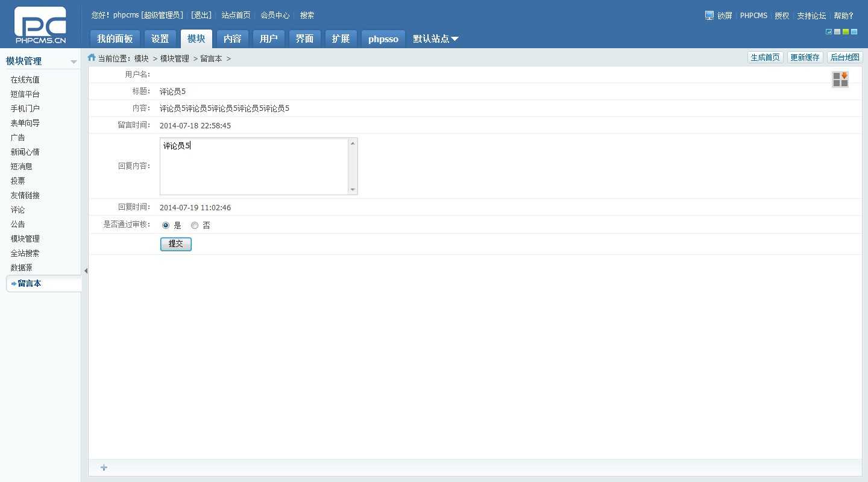Click the 留言时间 value 2014-07-18 22:58:45
Image resolution: width=868 pixels, height=482 pixels.
pos(195,126)
